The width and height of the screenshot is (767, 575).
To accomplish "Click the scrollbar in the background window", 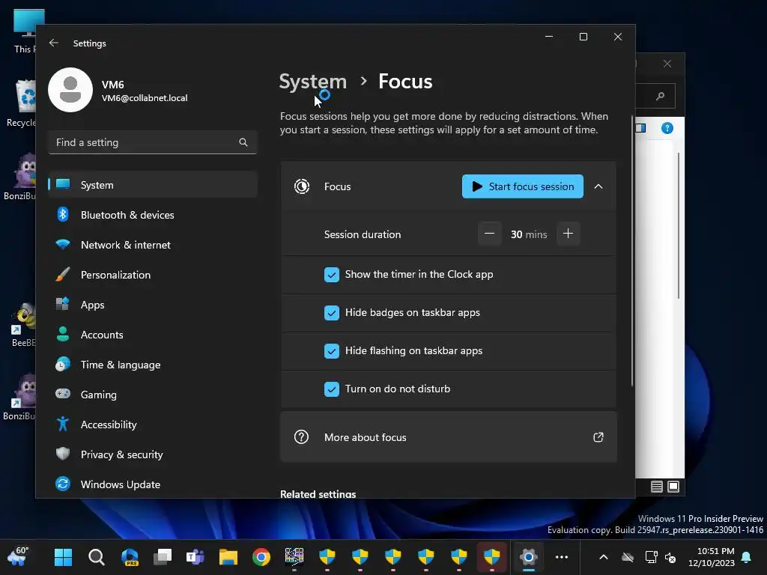I will click(x=679, y=225).
